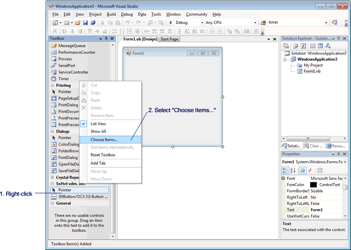The image size is (351, 250).
Task: Click the Events lightning bolt icon
Action: pos(310,170)
